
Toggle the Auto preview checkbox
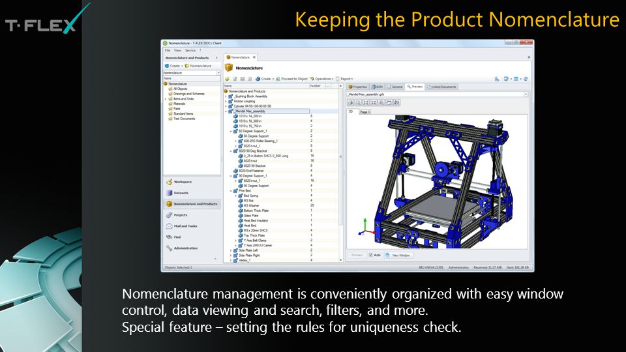point(371,255)
